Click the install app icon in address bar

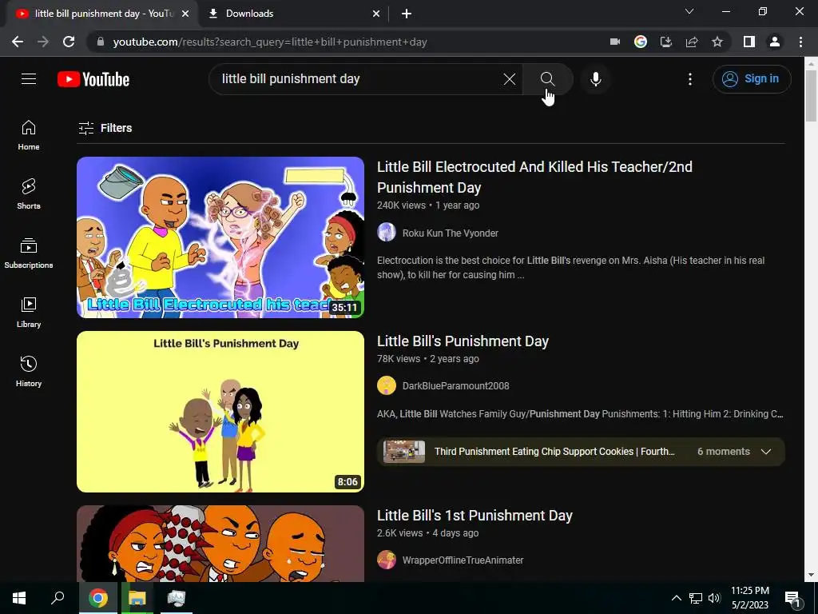click(666, 42)
